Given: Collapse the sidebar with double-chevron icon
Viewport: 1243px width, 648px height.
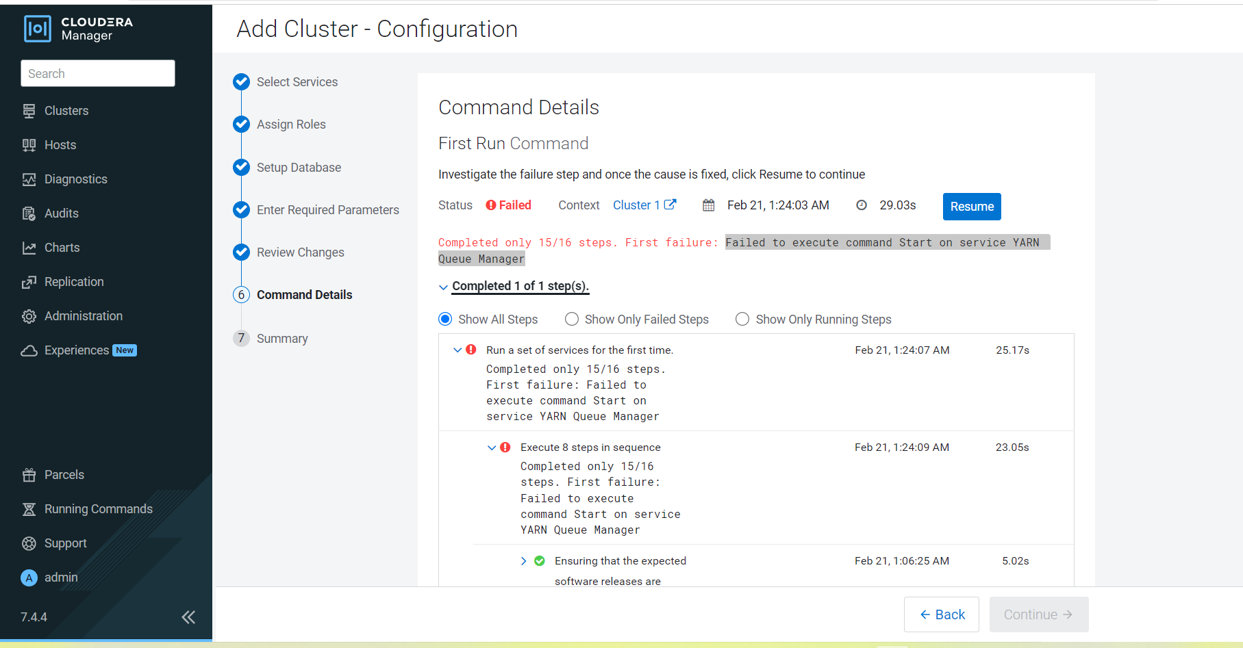Looking at the screenshot, I should (188, 617).
